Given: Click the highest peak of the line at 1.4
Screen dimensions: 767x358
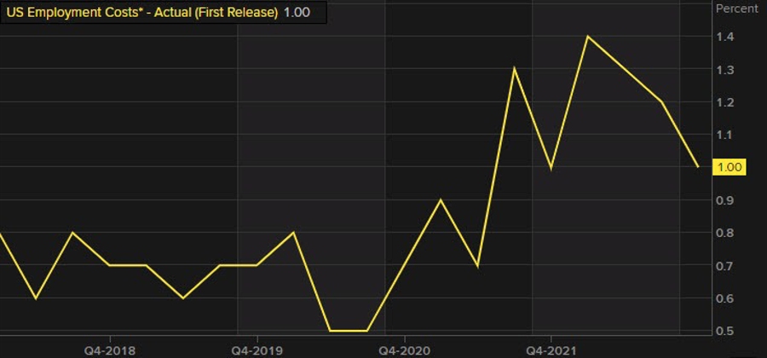Looking at the screenshot, I should click(x=588, y=37).
